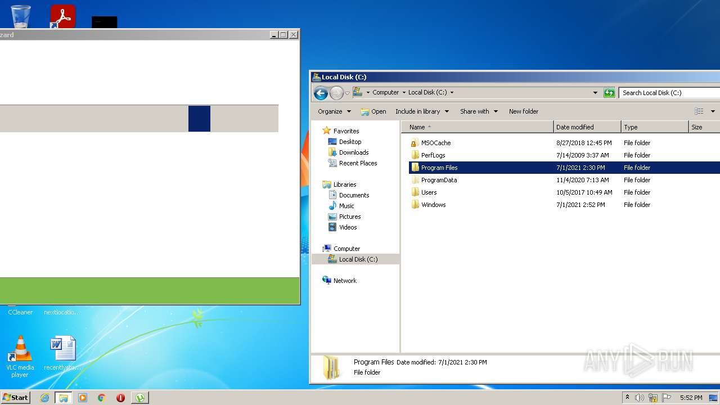This screenshot has height=405, width=720.
Task: Refresh the Local Disk (C:) view
Action: click(609, 93)
